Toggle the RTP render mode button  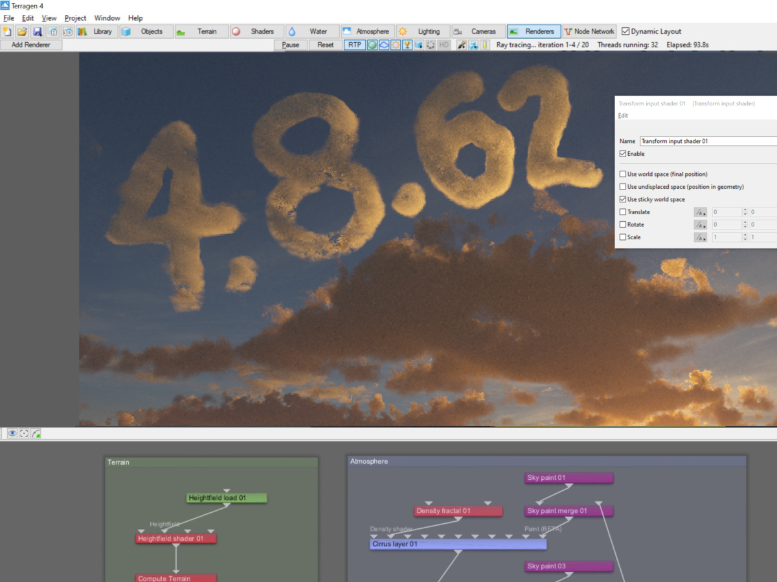pyautogui.click(x=354, y=45)
